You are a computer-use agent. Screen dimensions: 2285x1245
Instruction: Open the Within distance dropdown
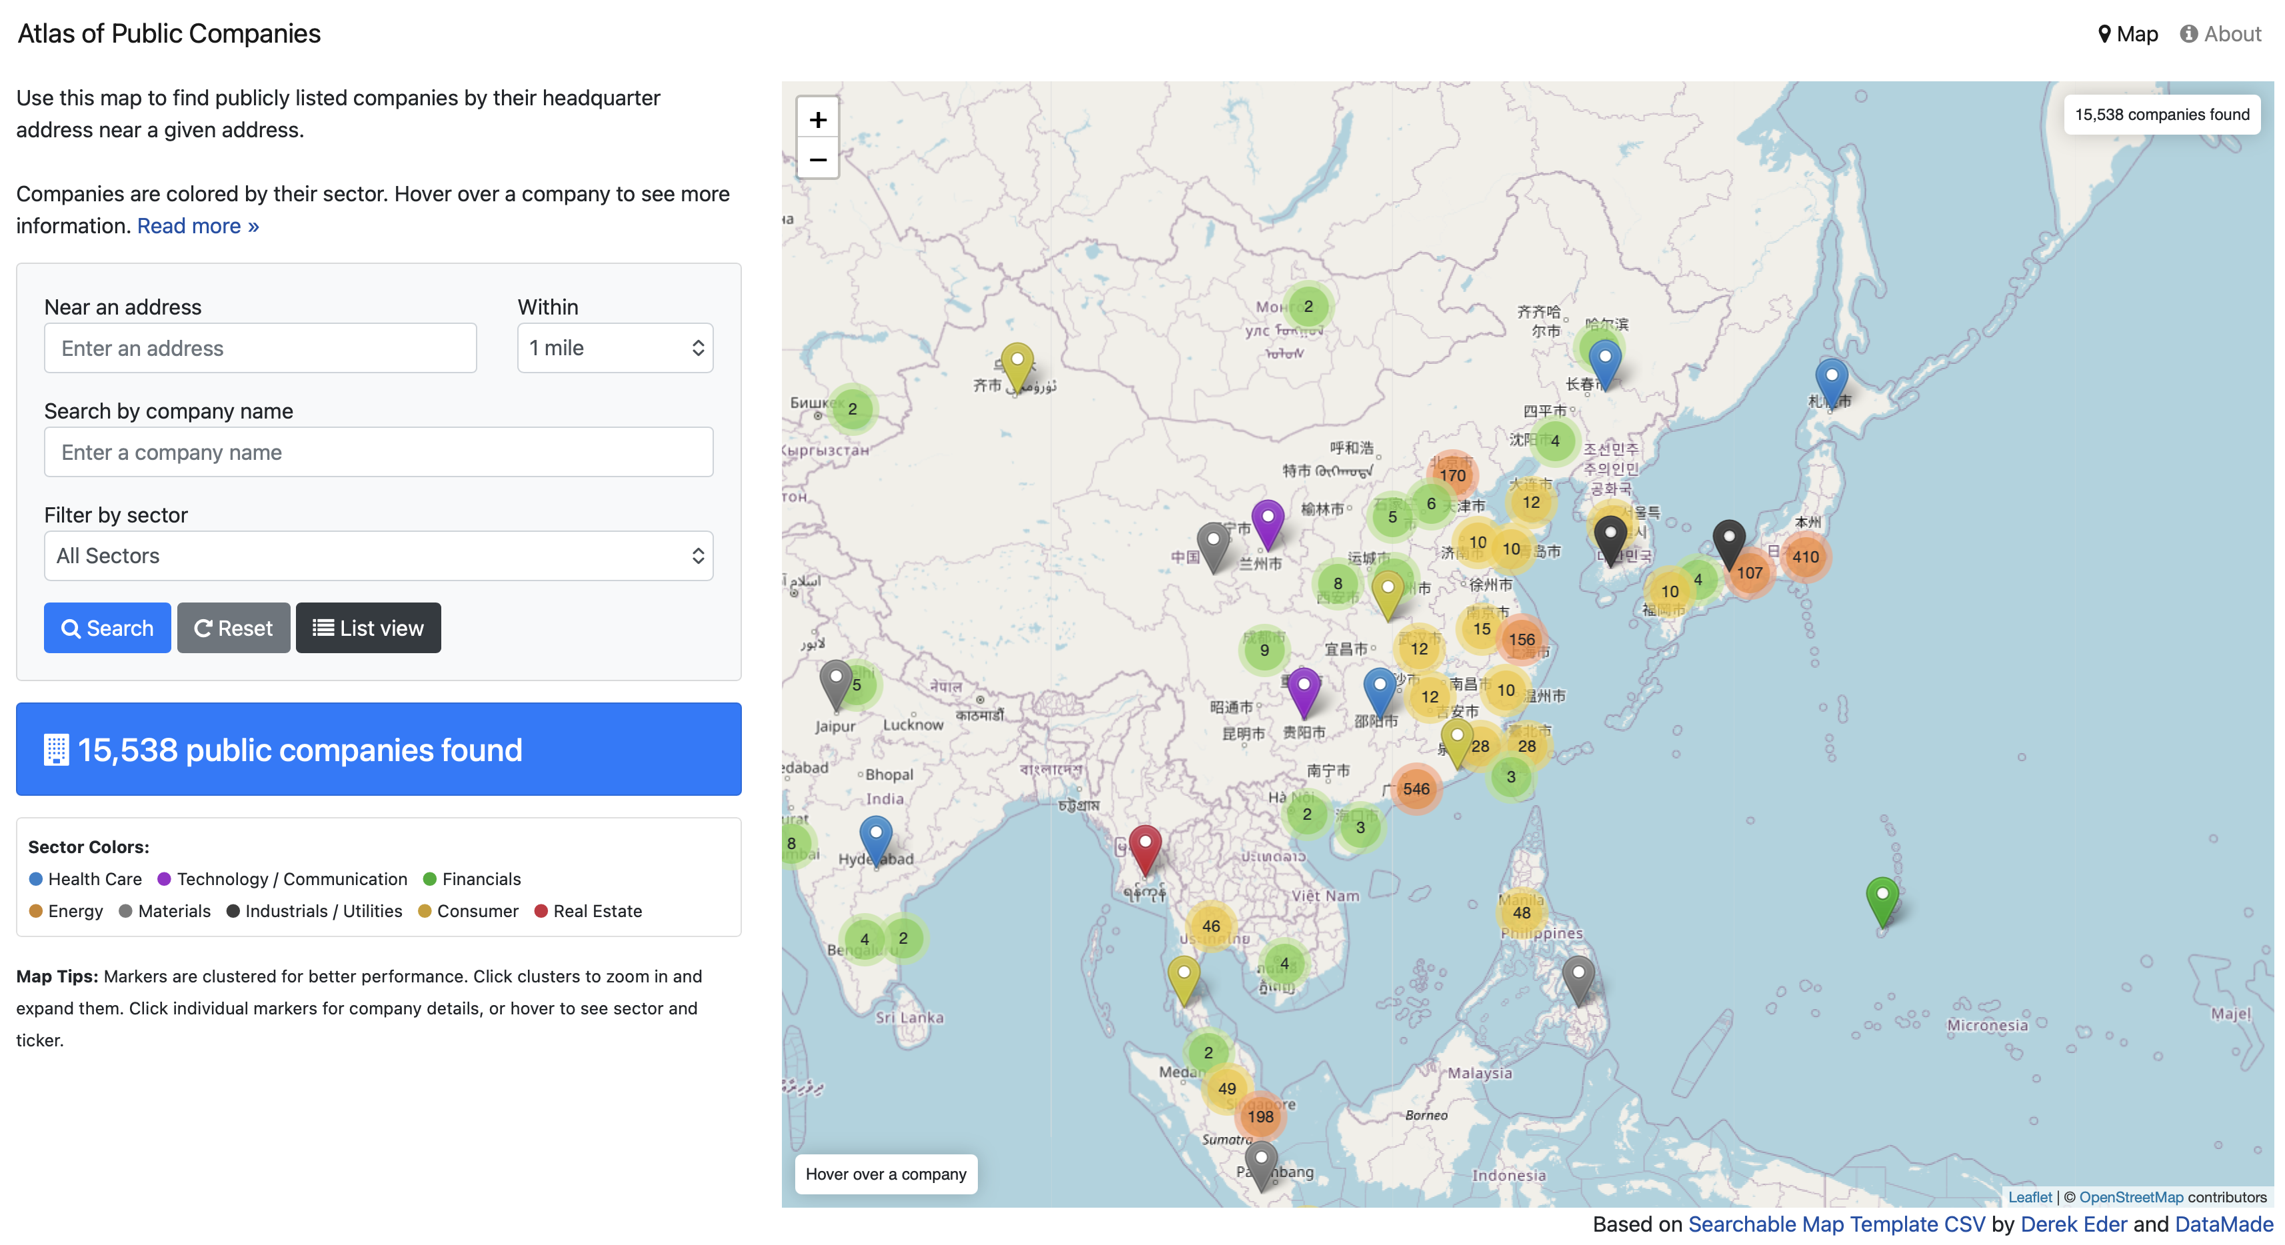[615, 348]
